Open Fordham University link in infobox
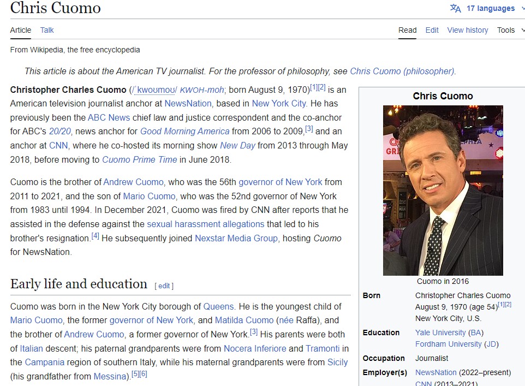525x386 pixels. [x=449, y=344]
